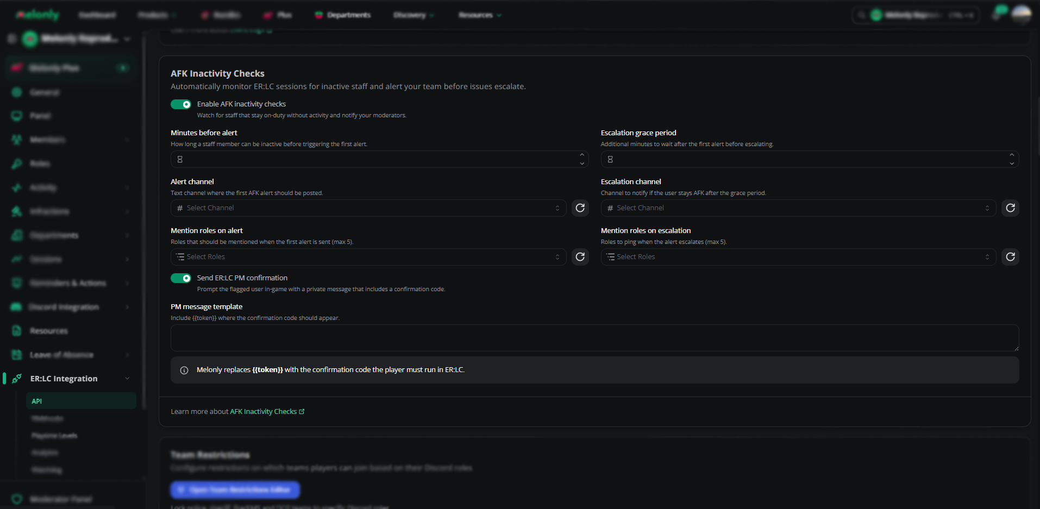Open the sidebar Resources document icon
The height and width of the screenshot is (509, 1040).
17,331
